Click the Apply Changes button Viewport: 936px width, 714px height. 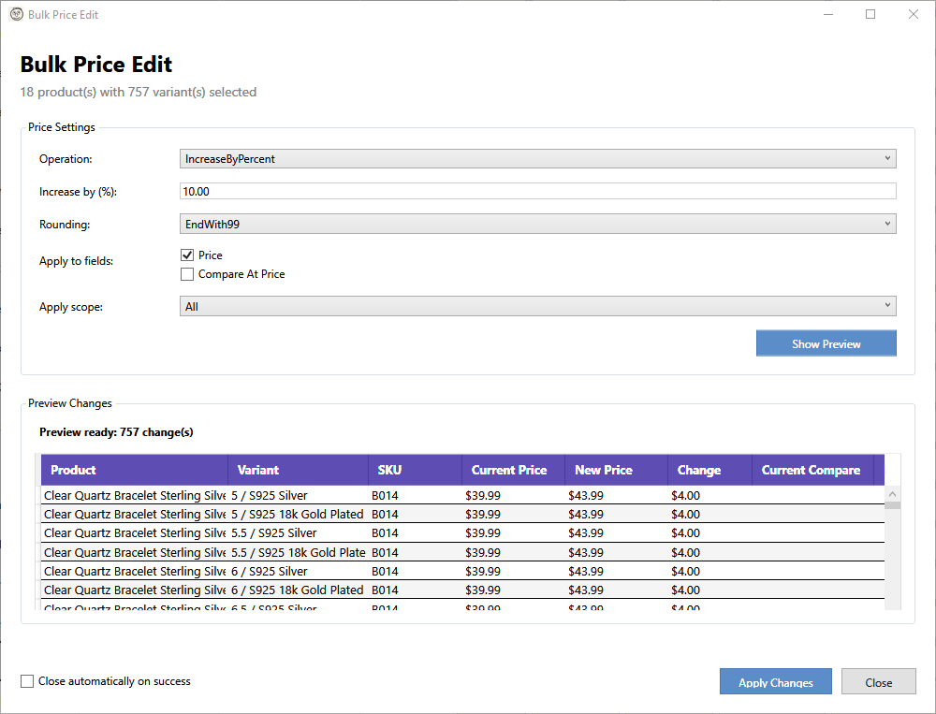point(775,681)
